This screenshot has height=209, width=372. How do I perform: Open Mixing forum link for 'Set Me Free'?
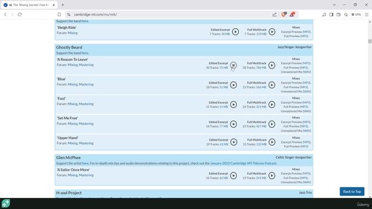tap(73, 124)
